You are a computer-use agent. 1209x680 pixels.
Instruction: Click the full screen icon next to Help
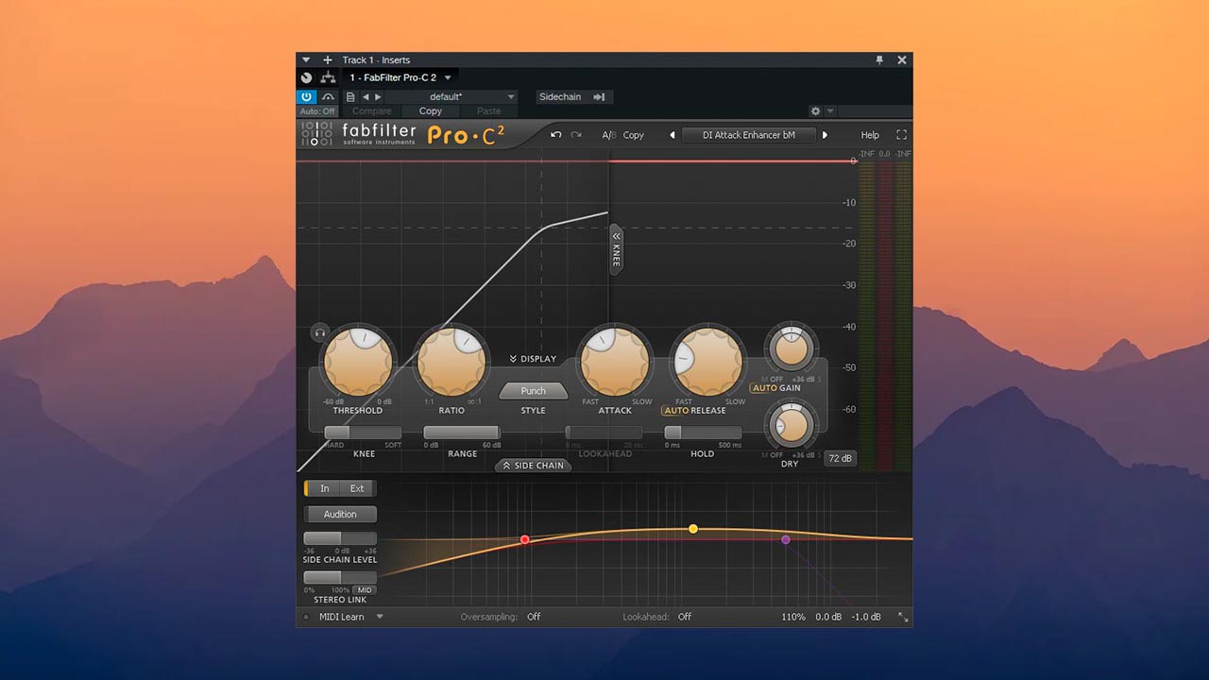pos(900,135)
